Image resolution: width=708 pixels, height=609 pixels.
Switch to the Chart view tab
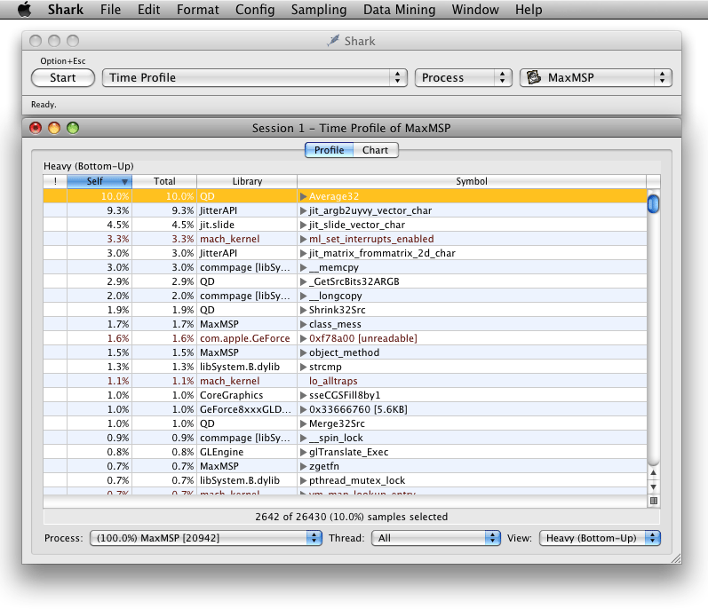click(x=375, y=150)
